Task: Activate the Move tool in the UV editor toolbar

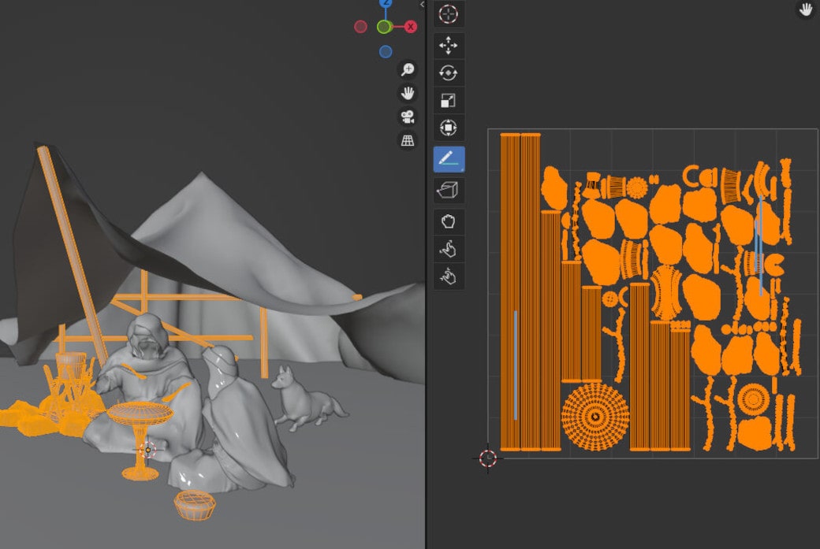Action: pyautogui.click(x=449, y=46)
